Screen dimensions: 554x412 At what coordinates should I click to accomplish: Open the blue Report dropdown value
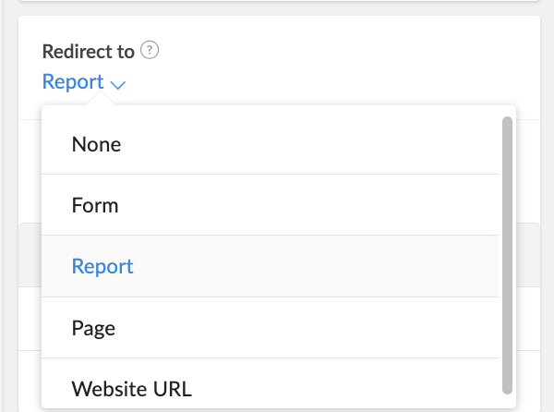click(74, 82)
